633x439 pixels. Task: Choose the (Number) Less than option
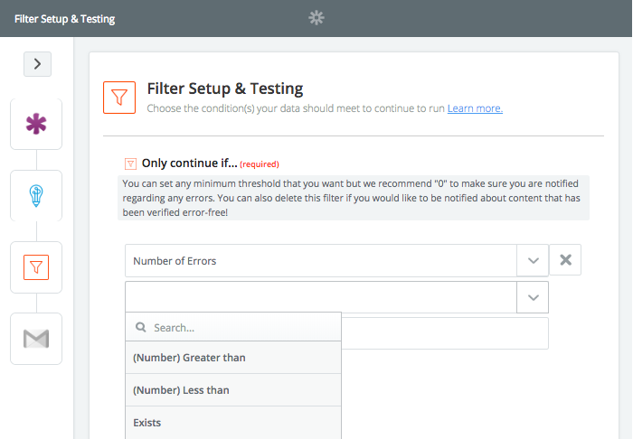click(233, 390)
